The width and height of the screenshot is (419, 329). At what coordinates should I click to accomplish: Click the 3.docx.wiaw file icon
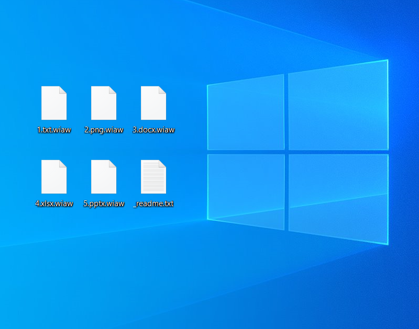tap(153, 104)
